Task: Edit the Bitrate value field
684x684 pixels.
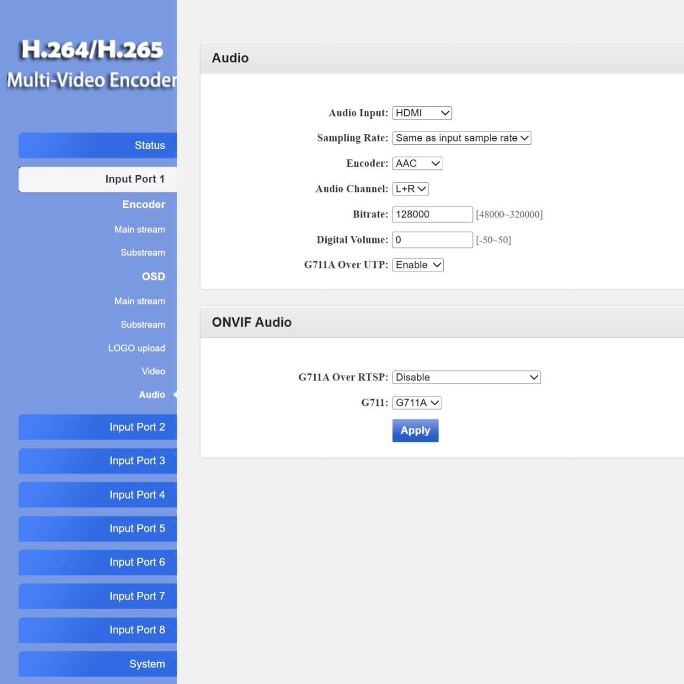Action: point(432,214)
